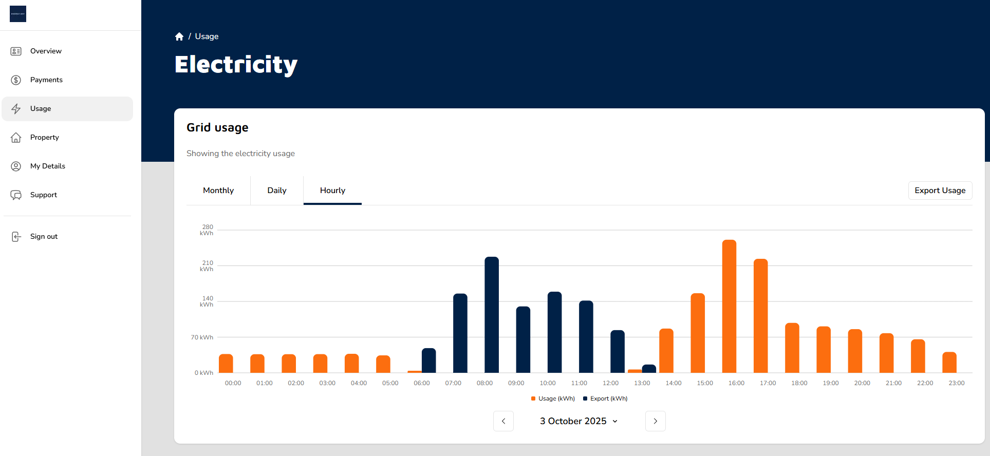
Task: Go to previous day with left chevron
Action: click(503, 421)
